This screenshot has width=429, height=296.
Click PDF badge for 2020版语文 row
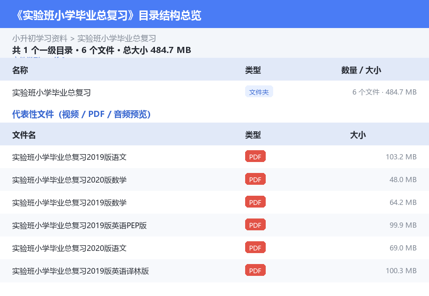coord(255,247)
